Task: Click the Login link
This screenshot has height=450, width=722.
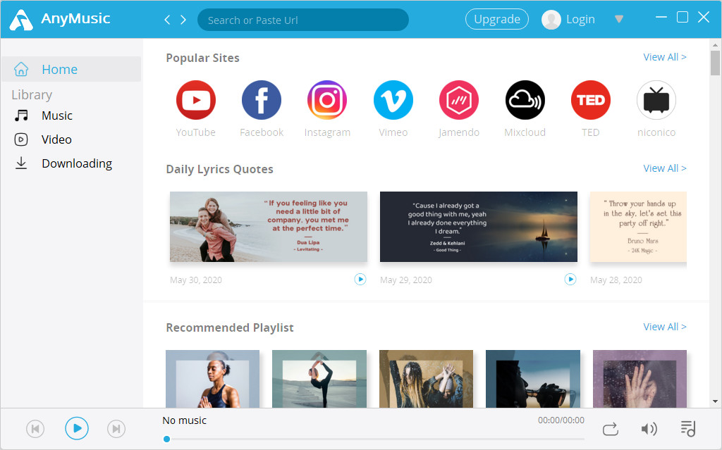Action: (x=580, y=19)
